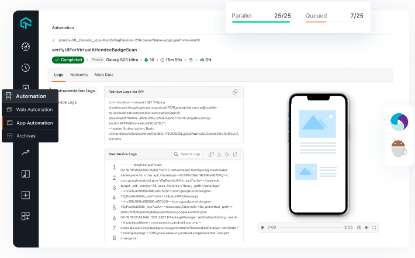The image size is (415, 258).
Task: Switch to the Networks tab
Action: (x=79, y=75)
